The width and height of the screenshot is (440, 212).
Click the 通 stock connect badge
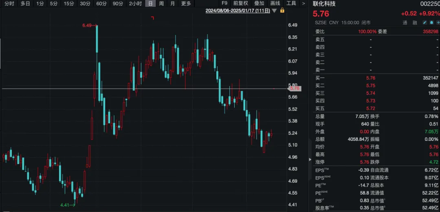[405, 23]
